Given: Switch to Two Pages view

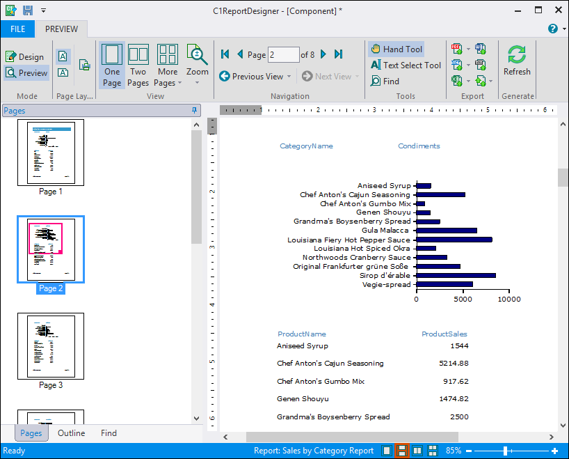Looking at the screenshot, I should pyautogui.click(x=138, y=65).
